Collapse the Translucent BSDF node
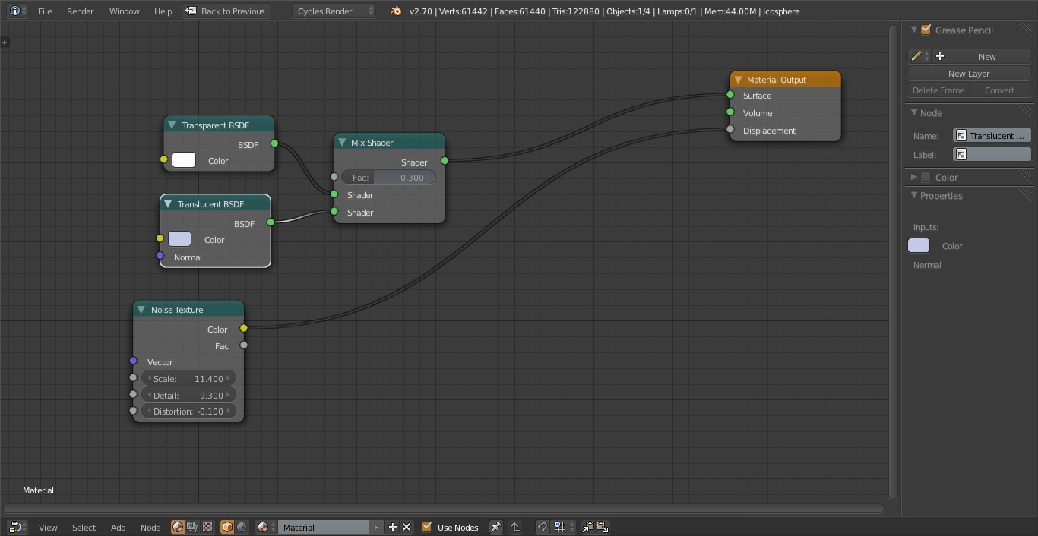Screen dimensions: 1038x536 coord(168,204)
